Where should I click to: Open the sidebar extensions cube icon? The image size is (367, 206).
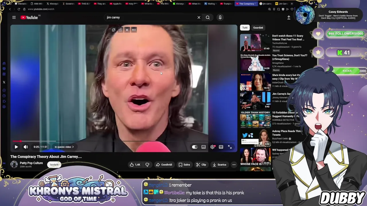(x=4, y=101)
